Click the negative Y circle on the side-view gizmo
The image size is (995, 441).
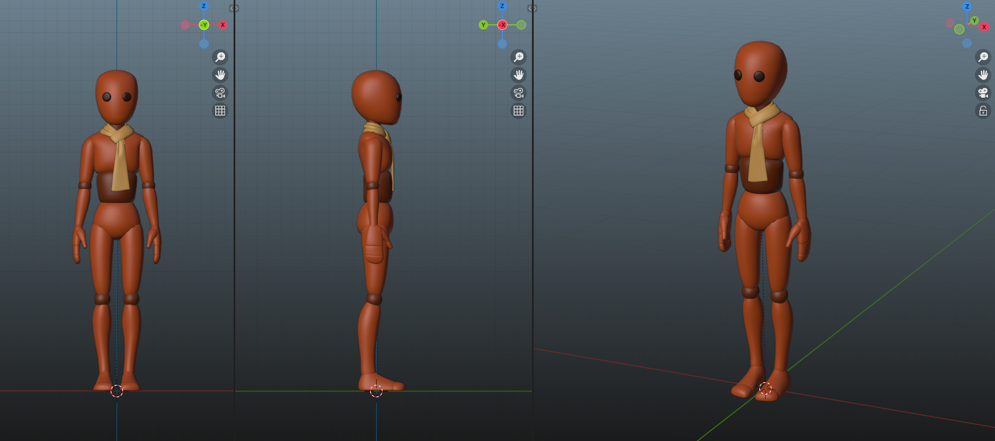point(521,25)
